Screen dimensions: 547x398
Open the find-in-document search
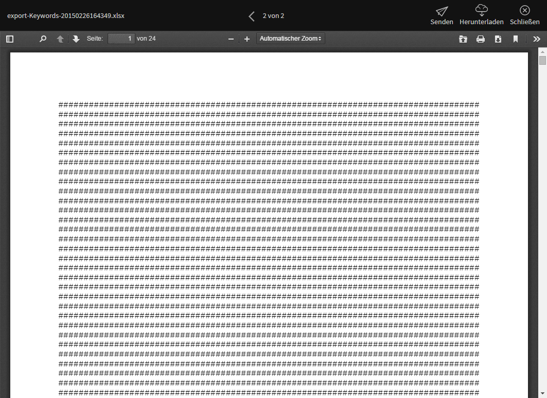click(43, 39)
